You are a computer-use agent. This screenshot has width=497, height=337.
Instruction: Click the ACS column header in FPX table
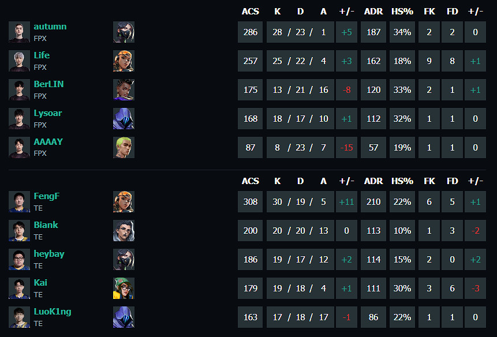point(251,12)
